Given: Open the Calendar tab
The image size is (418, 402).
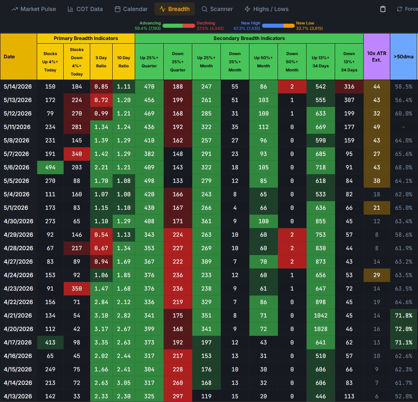Looking at the screenshot, I should [131, 9].
